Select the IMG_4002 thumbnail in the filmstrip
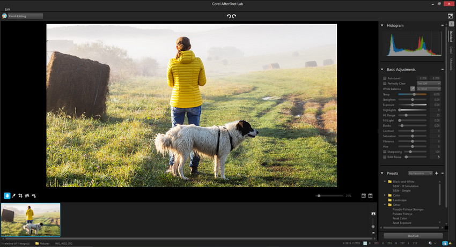 click(x=31, y=220)
